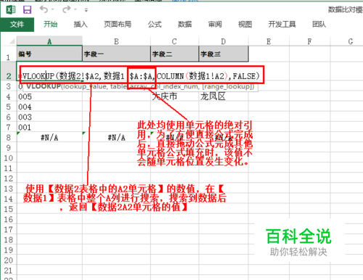Select column B header
The width and height of the screenshot is (363, 280).
(x=116, y=41)
